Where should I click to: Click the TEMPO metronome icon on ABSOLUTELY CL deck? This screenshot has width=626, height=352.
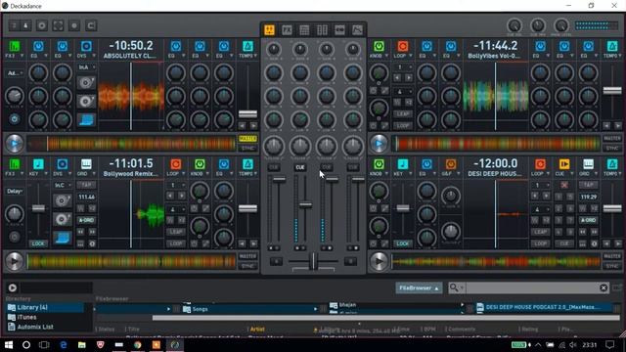coord(247,46)
